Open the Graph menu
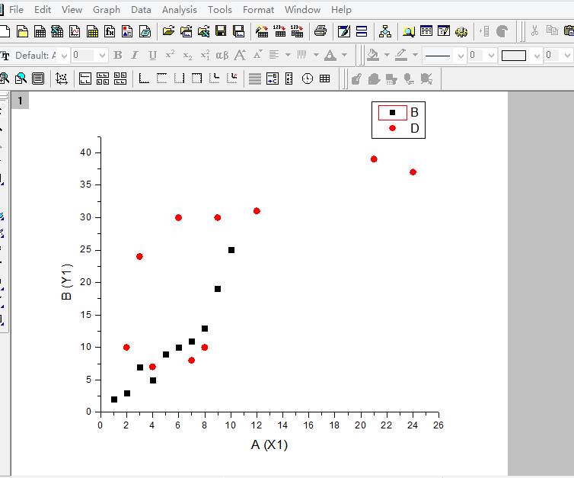 106,10
